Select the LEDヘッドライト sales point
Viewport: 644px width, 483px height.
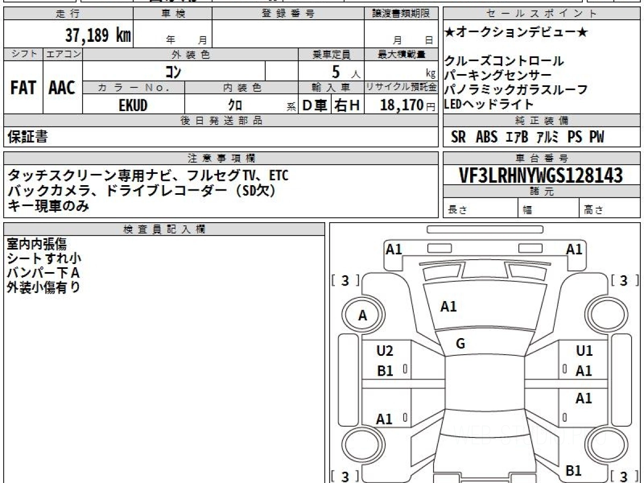click(x=489, y=104)
